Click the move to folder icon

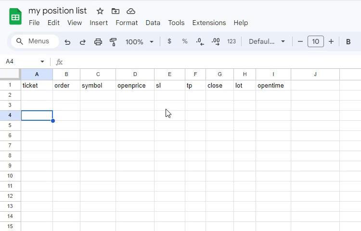pos(116,11)
